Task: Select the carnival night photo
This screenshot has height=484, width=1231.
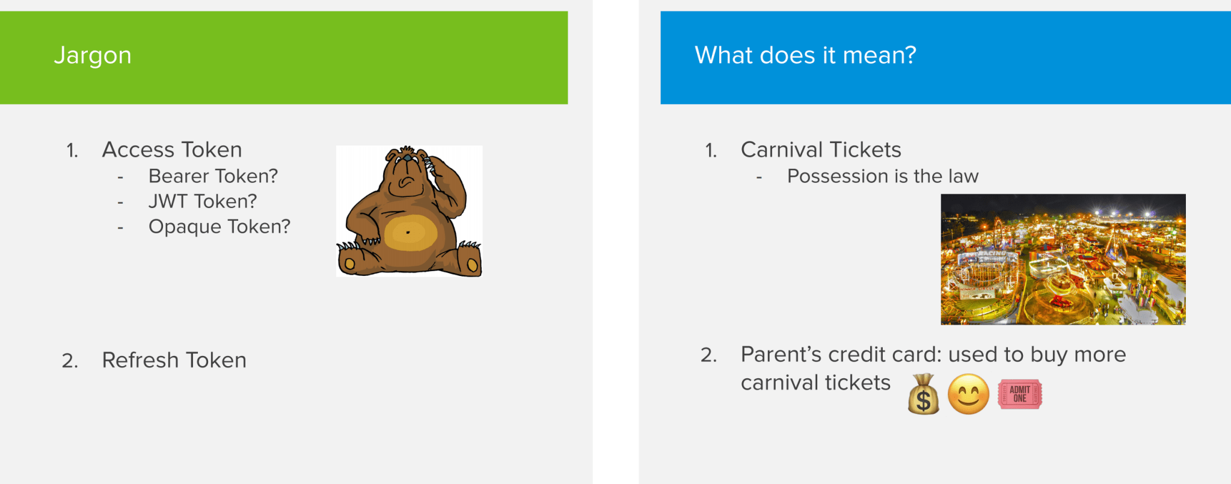Action: (x=1063, y=259)
